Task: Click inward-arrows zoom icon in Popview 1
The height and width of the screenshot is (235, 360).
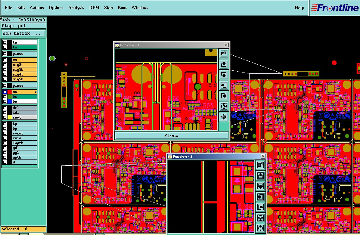Action: point(224,106)
